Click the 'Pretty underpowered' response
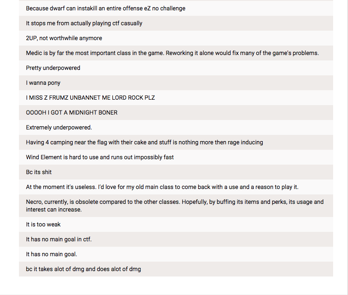Image resolution: width=348 pixels, height=295 pixels. click(x=53, y=68)
